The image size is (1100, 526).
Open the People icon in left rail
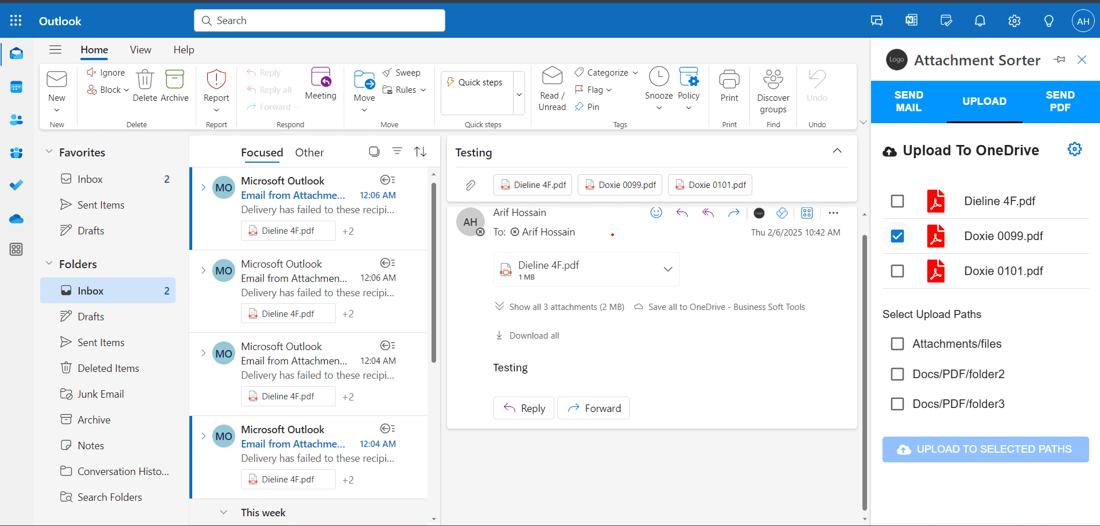(x=16, y=120)
